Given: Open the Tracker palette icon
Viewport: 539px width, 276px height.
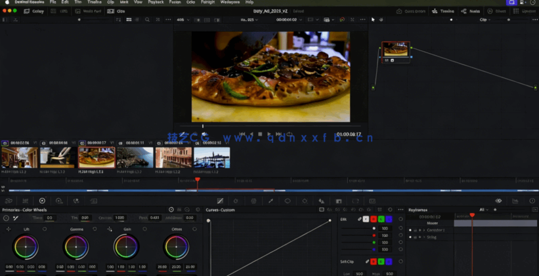Looking at the screenshot, I should 305,201.
